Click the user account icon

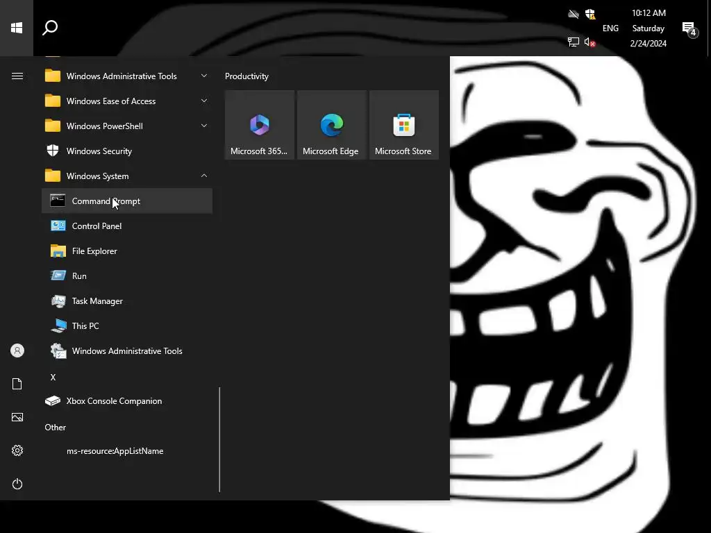coord(17,350)
